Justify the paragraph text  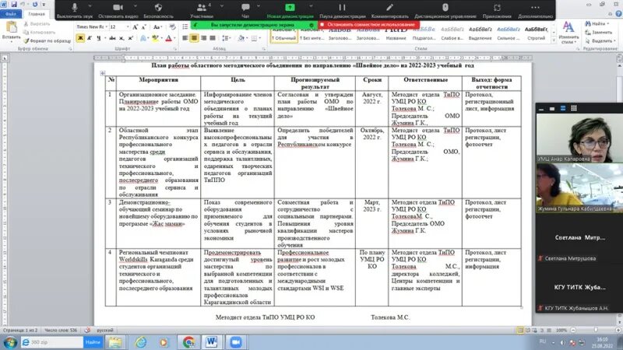(213, 38)
